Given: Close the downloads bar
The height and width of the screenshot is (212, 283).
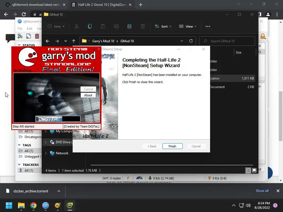Looking at the screenshot, I should pyautogui.click(x=278, y=191).
